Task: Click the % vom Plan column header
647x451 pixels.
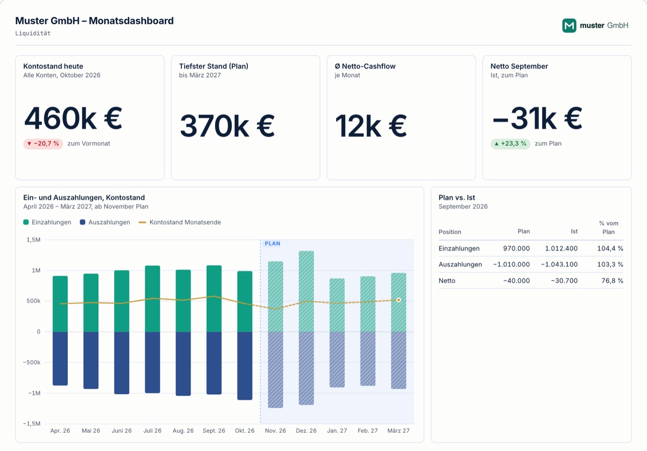Action: tap(610, 228)
